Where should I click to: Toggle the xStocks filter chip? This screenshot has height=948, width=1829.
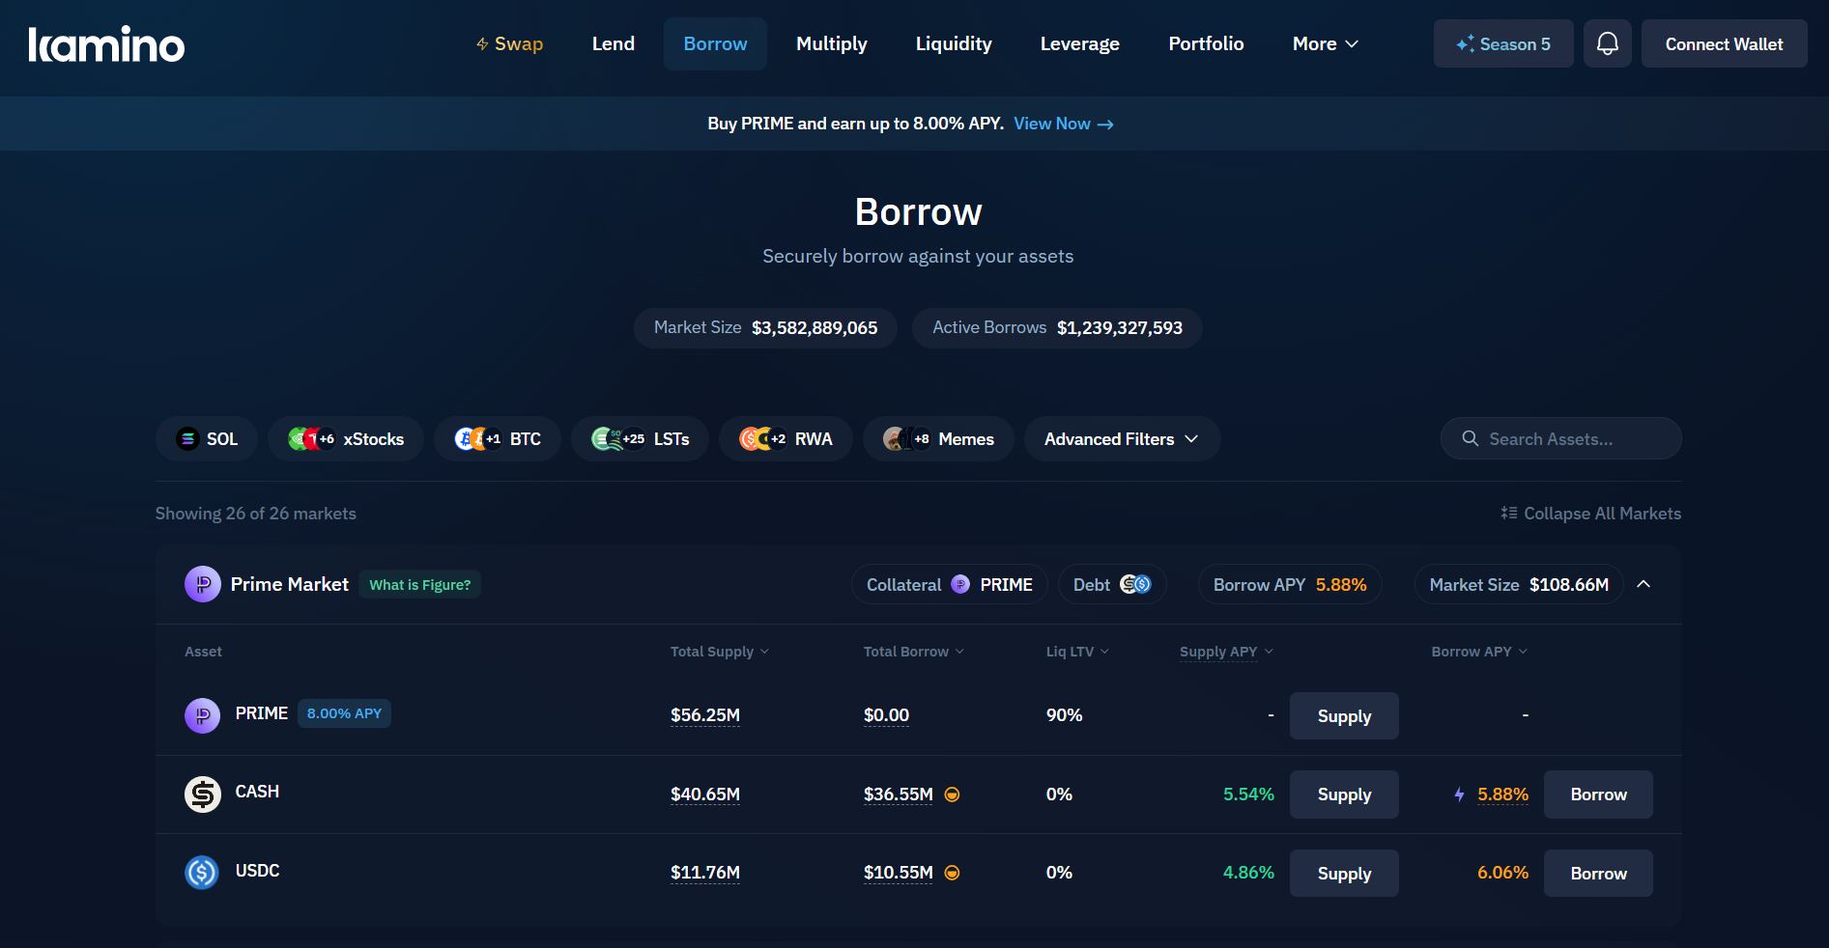coord(346,439)
